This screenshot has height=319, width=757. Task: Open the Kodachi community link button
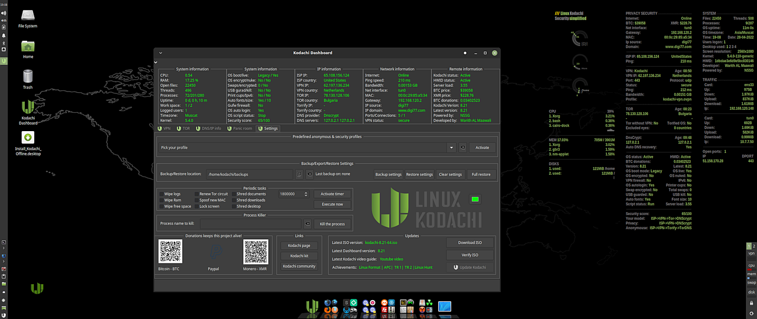(x=299, y=266)
